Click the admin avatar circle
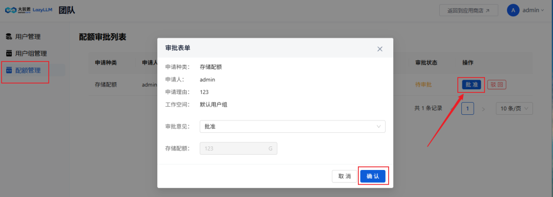This screenshot has height=197, width=553. pyautogui.click(x=513, y=10)
